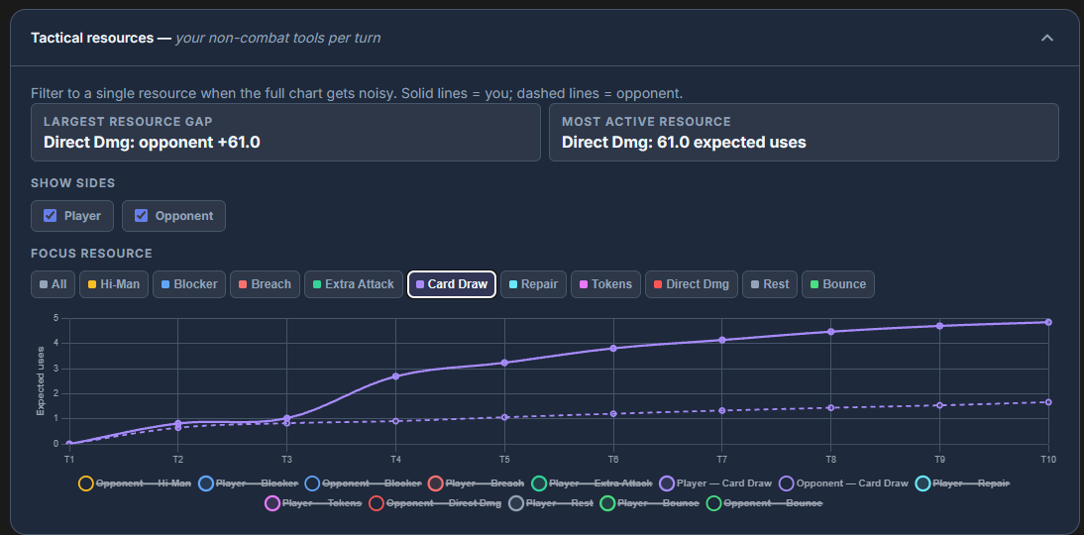Click the Largest Resource Gap card
The image size is (1084, 535).
tap(285, 132)
